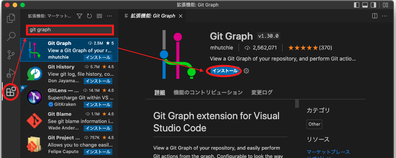The image size is (396, 158).
Task: Install the Git Project Manager extension
Action: tap(98, 152)
